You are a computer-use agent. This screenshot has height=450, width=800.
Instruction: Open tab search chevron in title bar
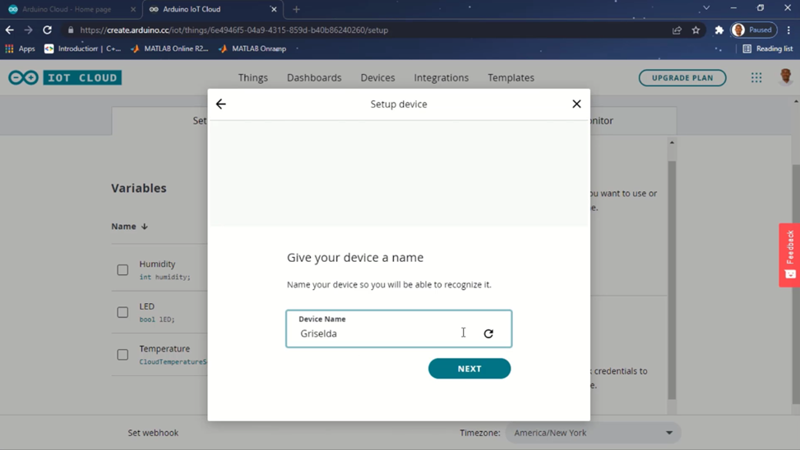706,8
